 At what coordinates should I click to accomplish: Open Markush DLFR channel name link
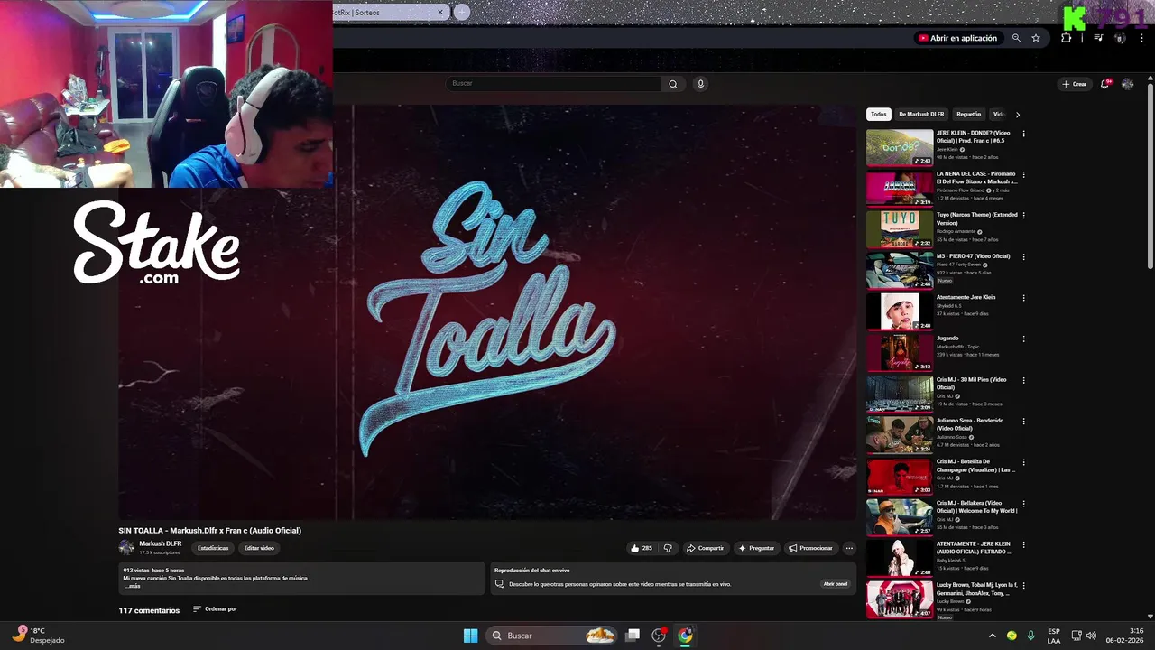tap(161, 543)
